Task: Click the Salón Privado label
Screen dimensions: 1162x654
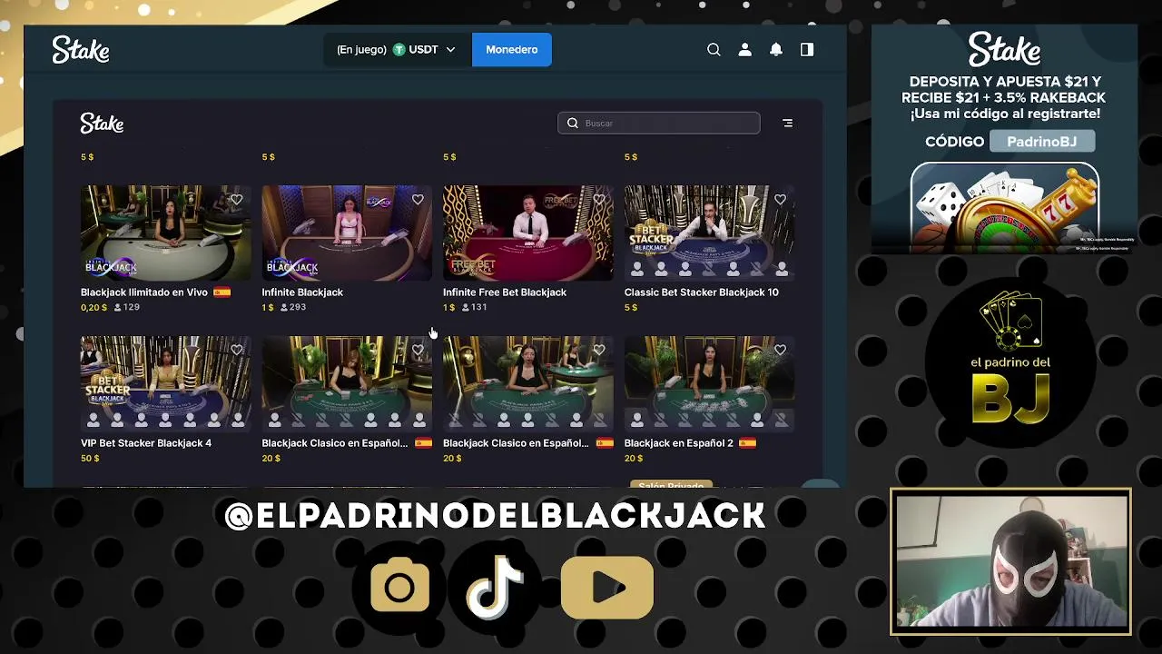Action: click(x=671, y=485)
